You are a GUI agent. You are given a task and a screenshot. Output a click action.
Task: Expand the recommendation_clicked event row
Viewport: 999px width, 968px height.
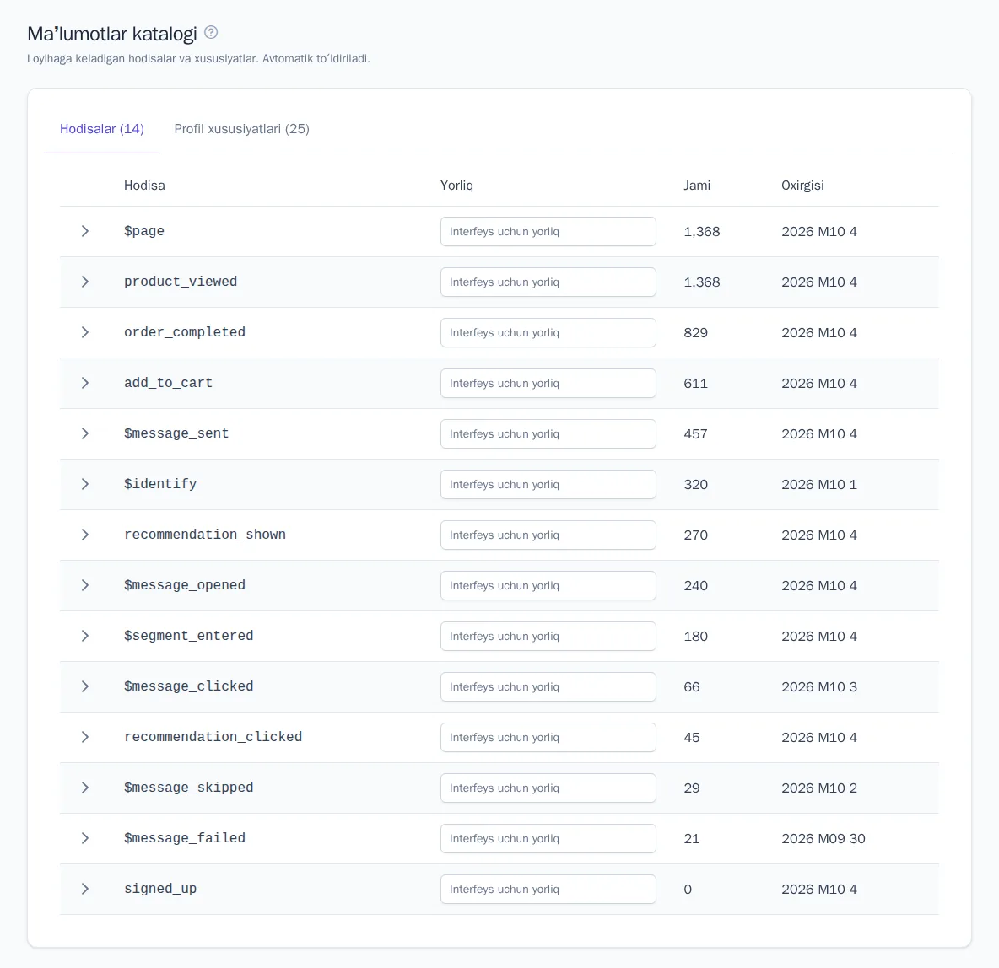point(84,737)
